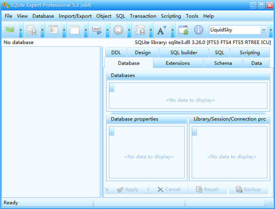The width and height of the screenshot is (275, 209).
Task: Click Database properties grid corner indicator cell
Action: (x=111, y=131)
